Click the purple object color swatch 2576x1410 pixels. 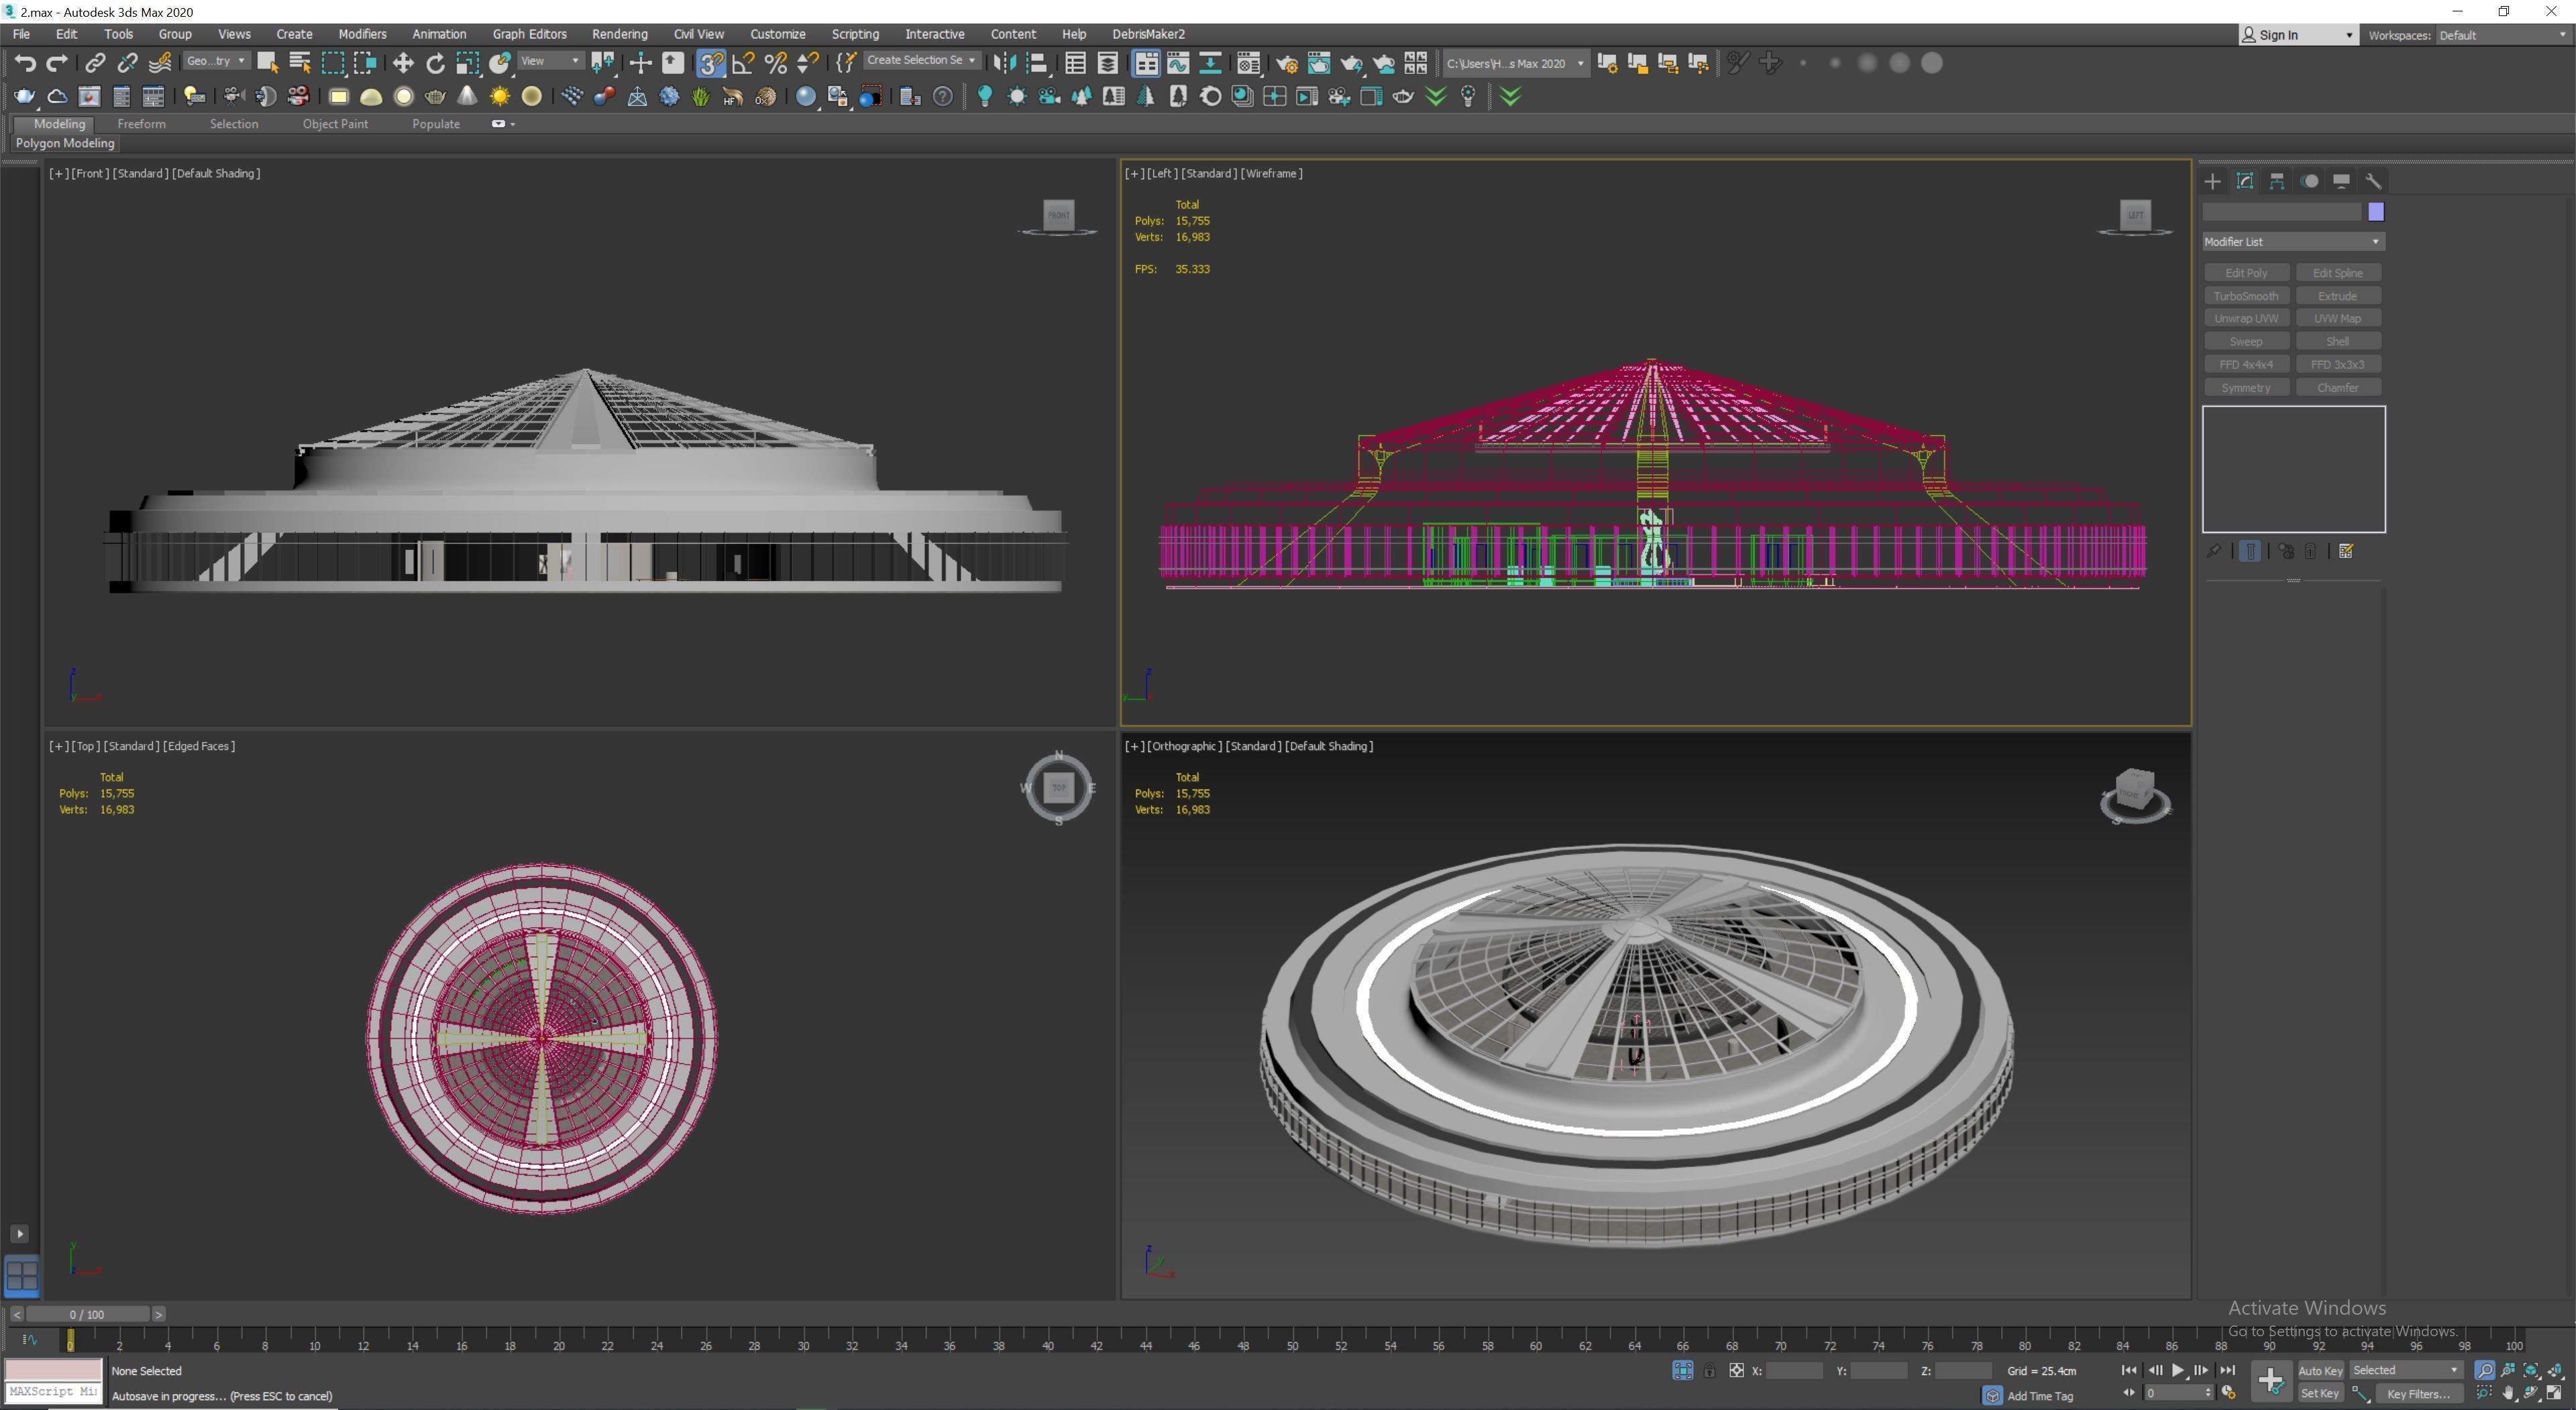point(2376,212)
